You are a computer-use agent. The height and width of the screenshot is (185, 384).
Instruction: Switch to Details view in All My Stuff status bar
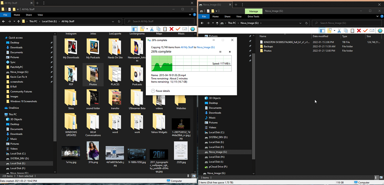tap(189, 176)
